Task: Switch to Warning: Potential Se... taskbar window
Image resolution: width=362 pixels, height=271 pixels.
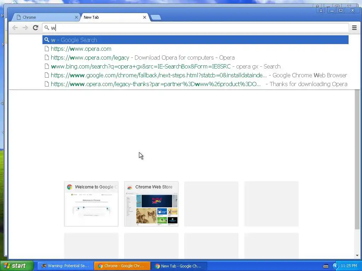Action: [x=65, y=266]
